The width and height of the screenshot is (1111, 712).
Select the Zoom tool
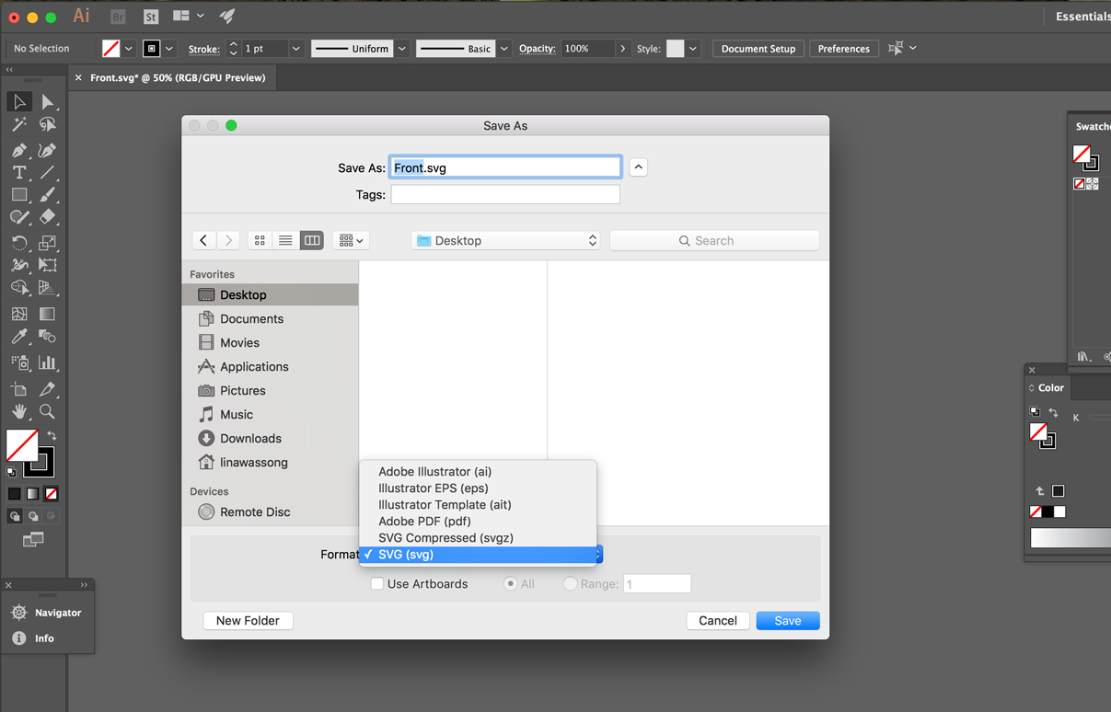click(47, 411)
